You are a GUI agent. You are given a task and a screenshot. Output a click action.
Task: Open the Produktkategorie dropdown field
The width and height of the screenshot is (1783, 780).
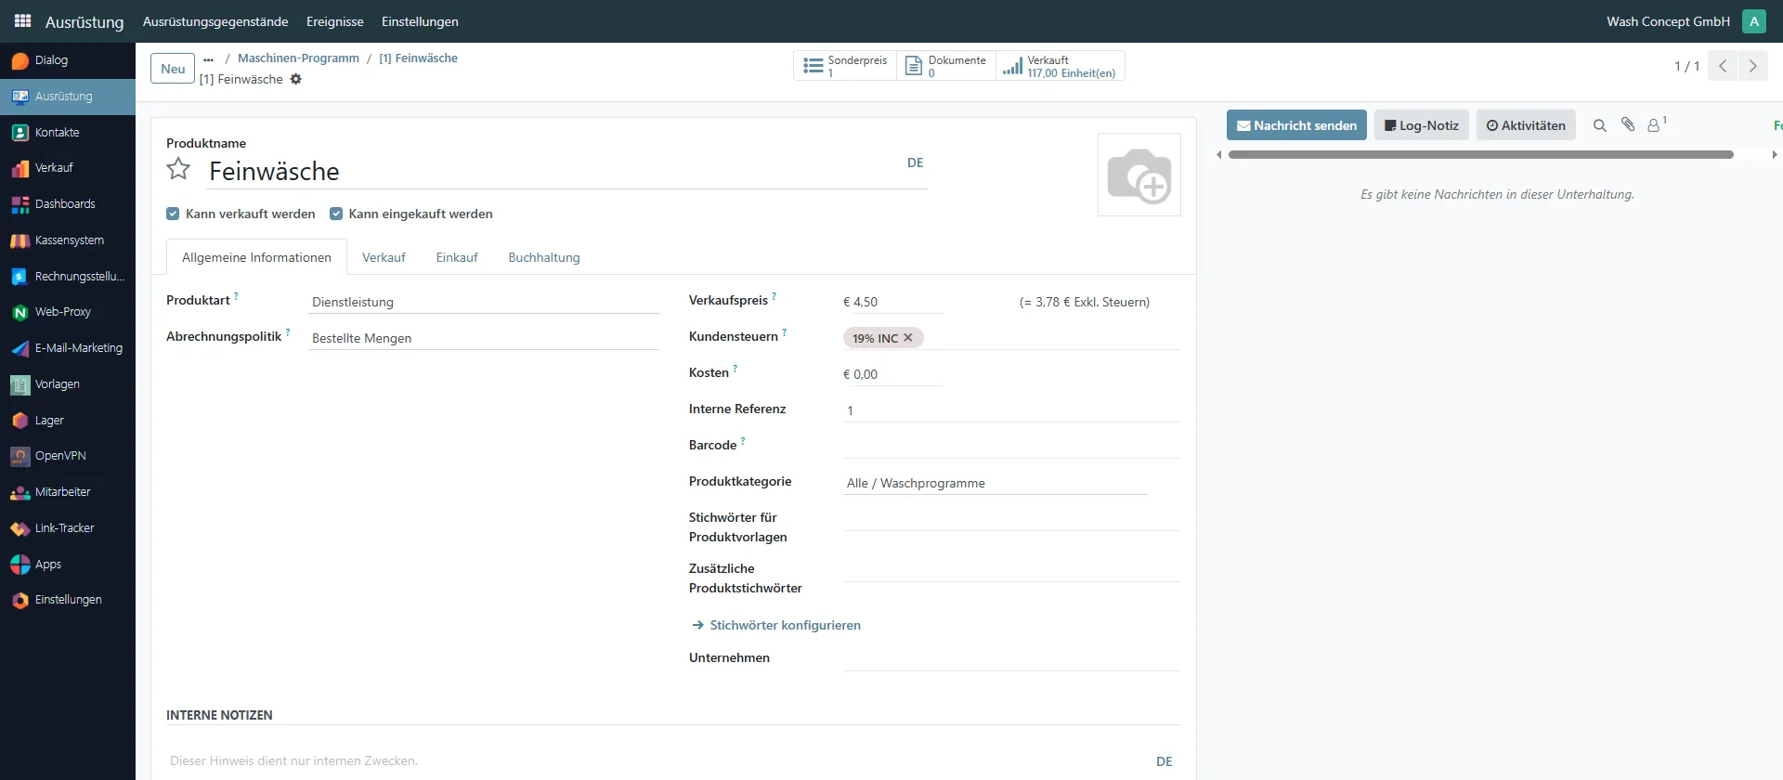coord(994,483)
